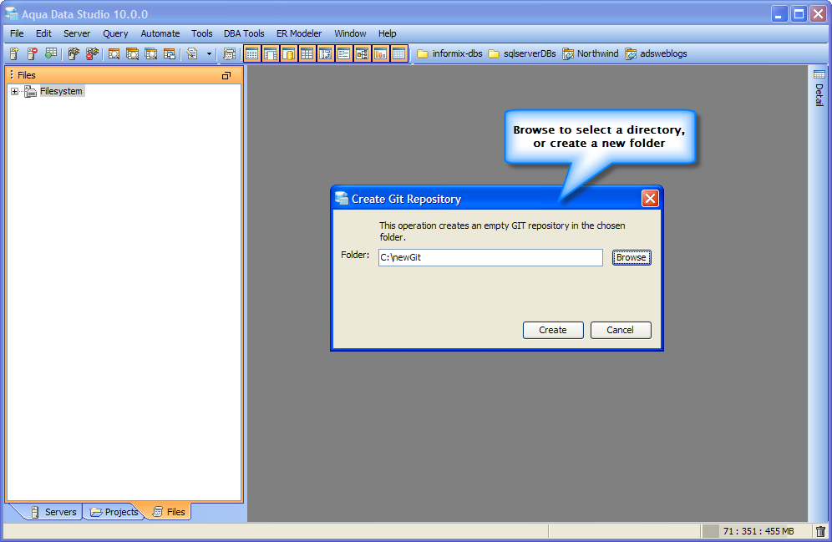Open the first magnifier query window icon
Viewport: 832px width, 542px height.
pos(114,53)
